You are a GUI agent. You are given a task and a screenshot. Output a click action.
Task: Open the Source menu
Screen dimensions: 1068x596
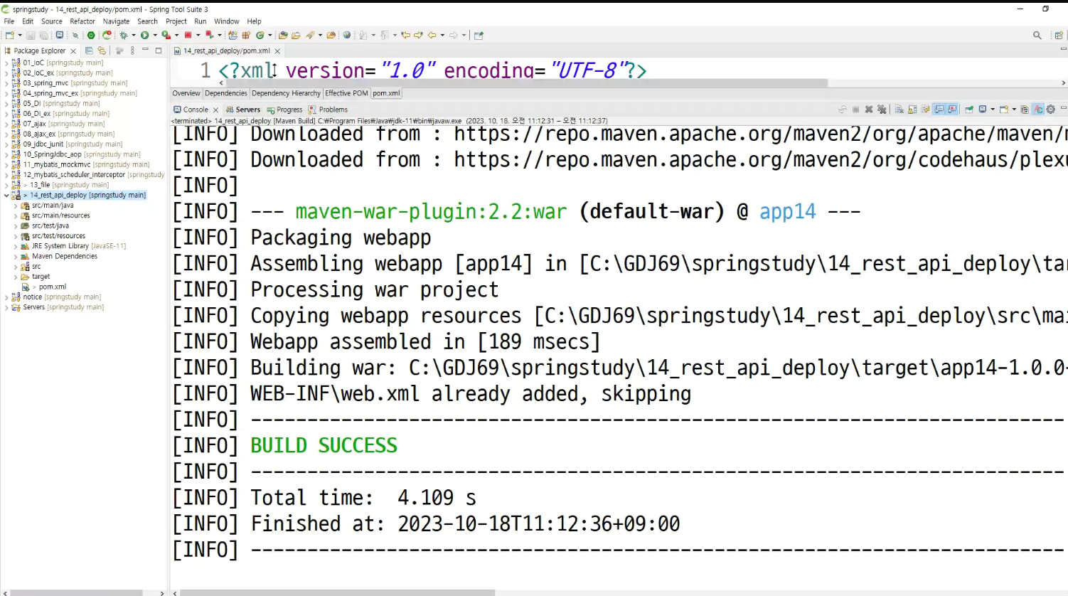(51, 21)
